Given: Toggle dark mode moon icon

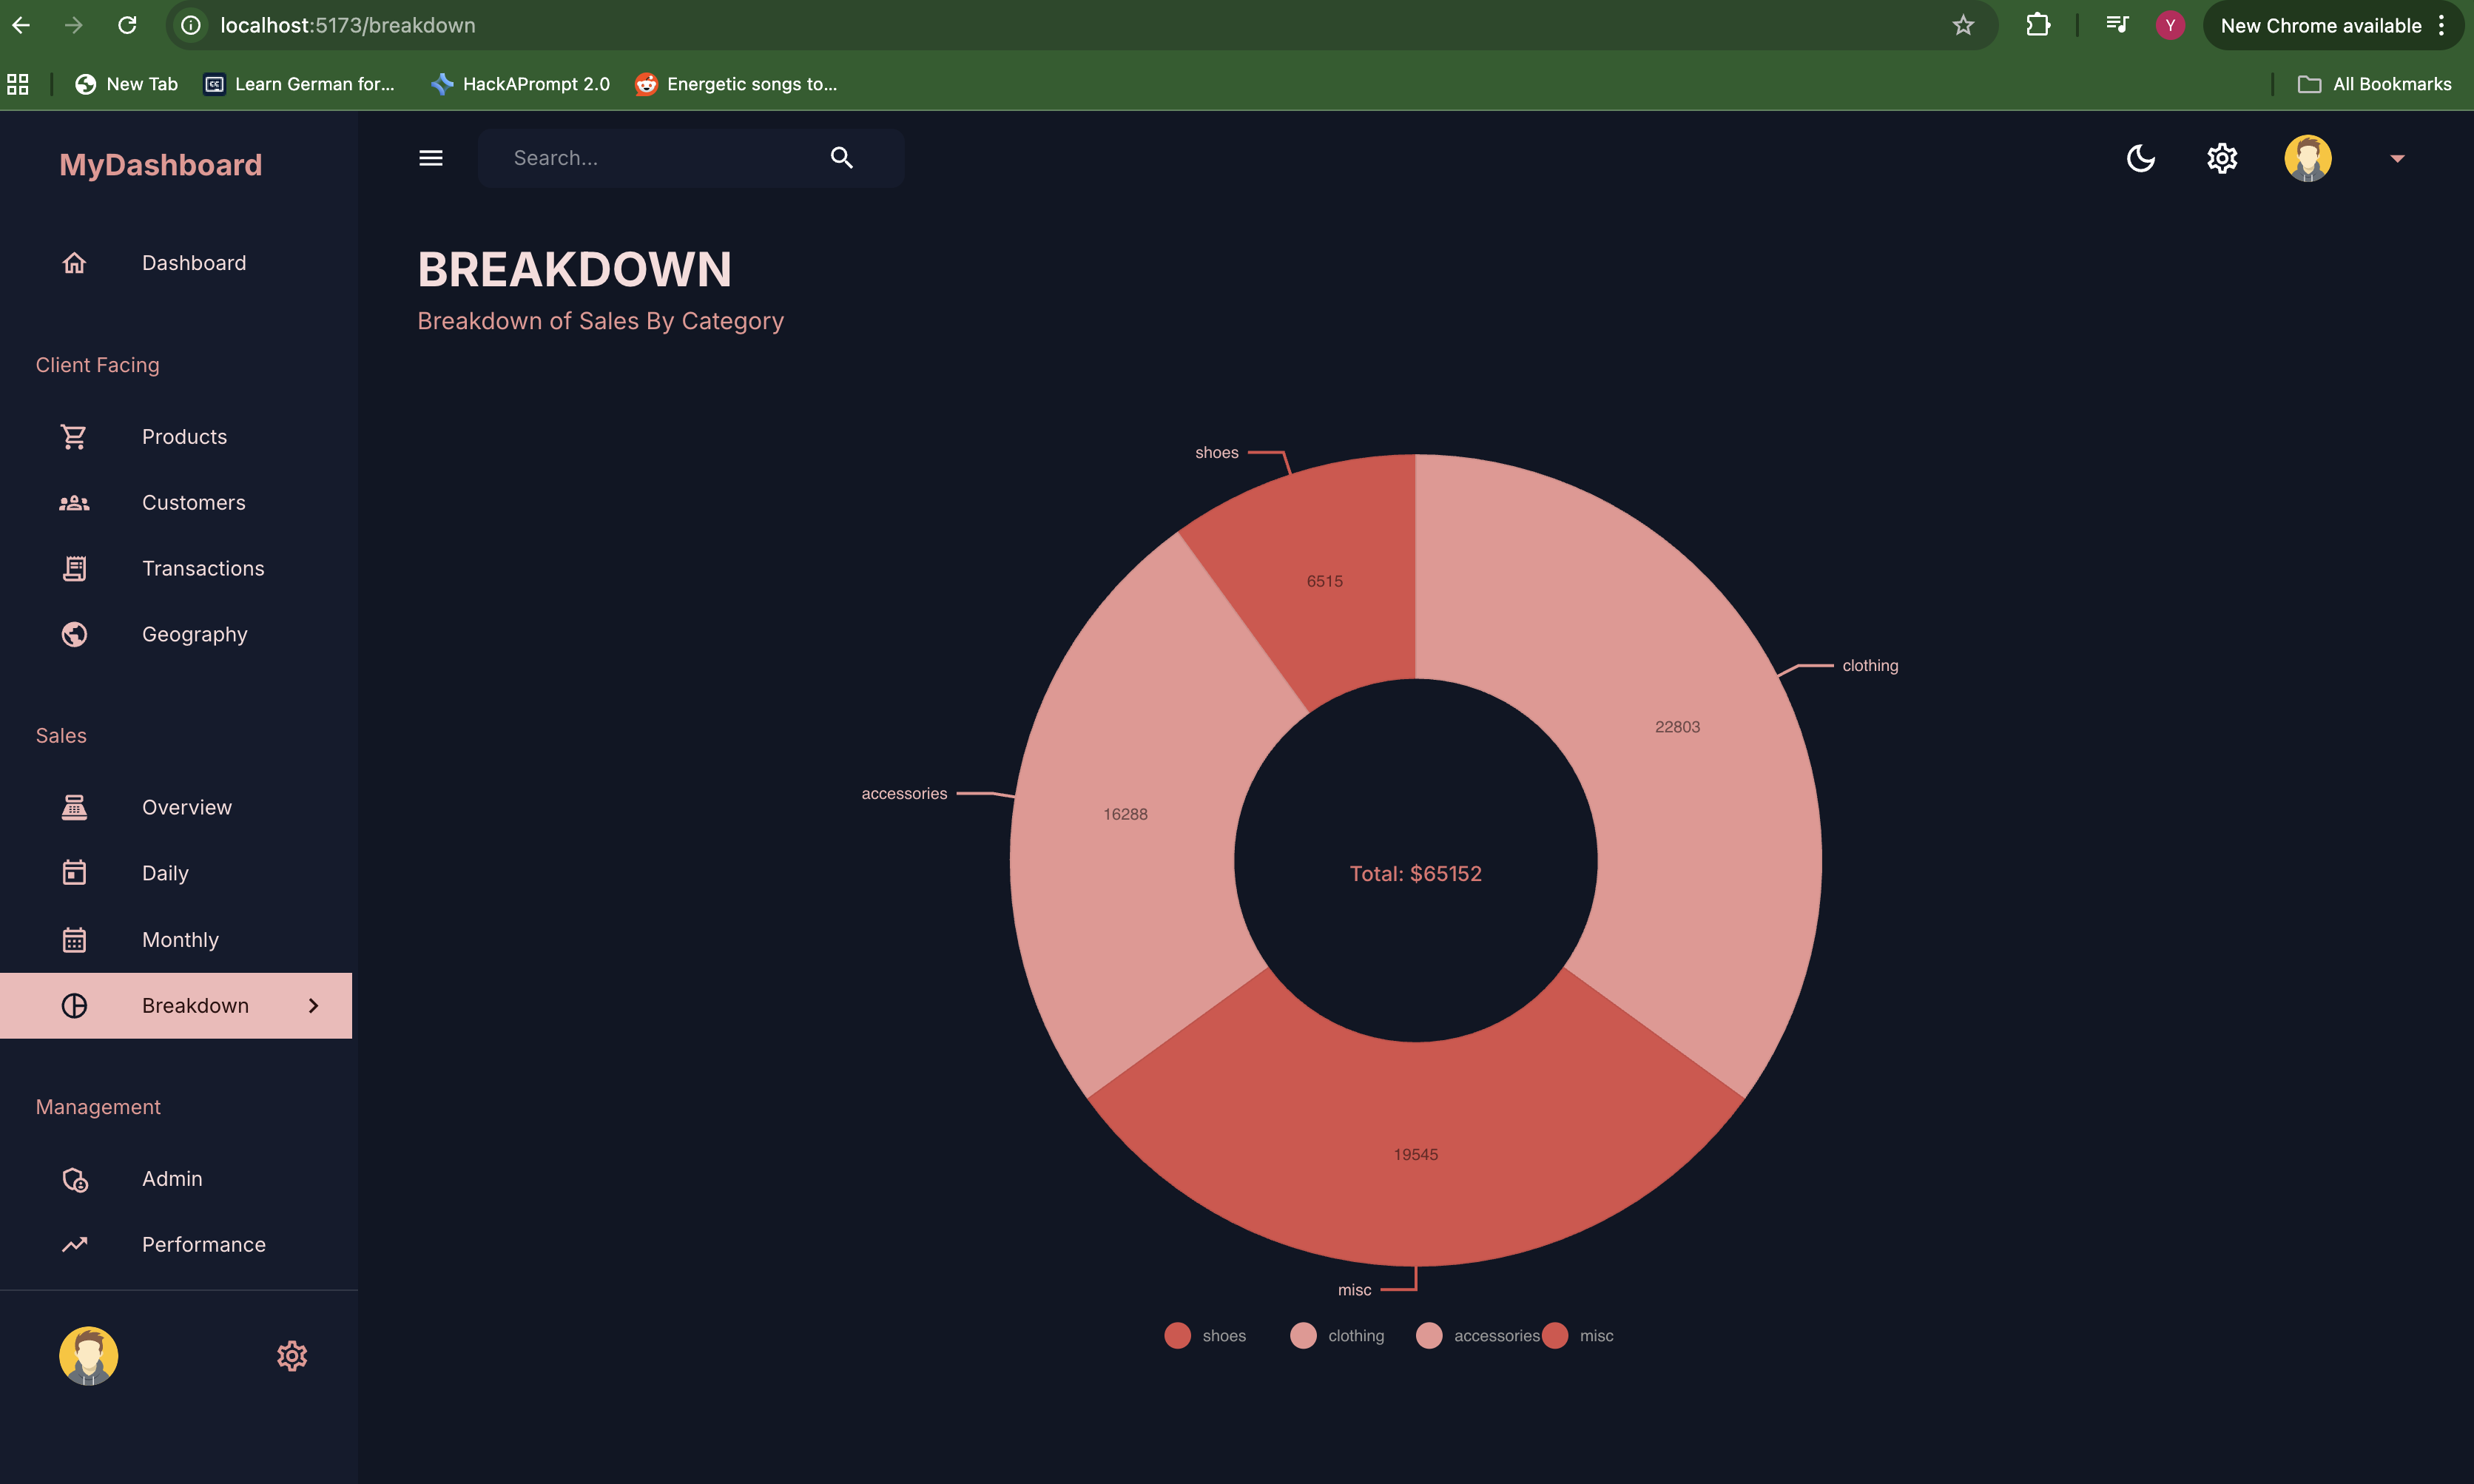Looking at the screenshot, I should [2140, 158].
